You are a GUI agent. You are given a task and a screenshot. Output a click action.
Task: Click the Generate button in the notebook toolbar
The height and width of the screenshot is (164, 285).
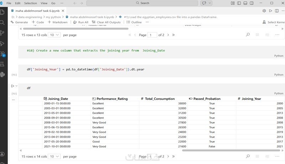(x=19, y=22)
